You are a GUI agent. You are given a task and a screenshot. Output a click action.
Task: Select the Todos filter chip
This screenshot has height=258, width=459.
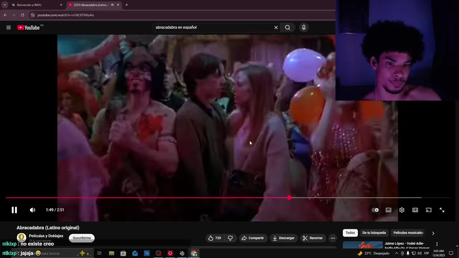350,233
